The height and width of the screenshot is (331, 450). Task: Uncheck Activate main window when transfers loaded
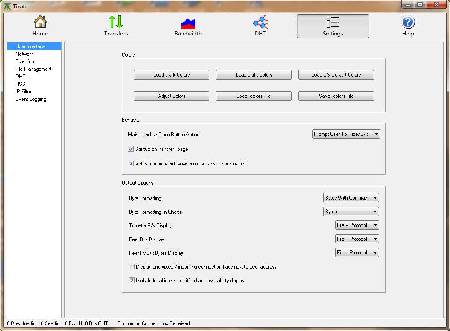[131, 164]
